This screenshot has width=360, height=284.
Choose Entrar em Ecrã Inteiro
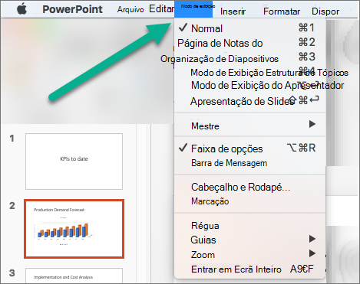249,269
